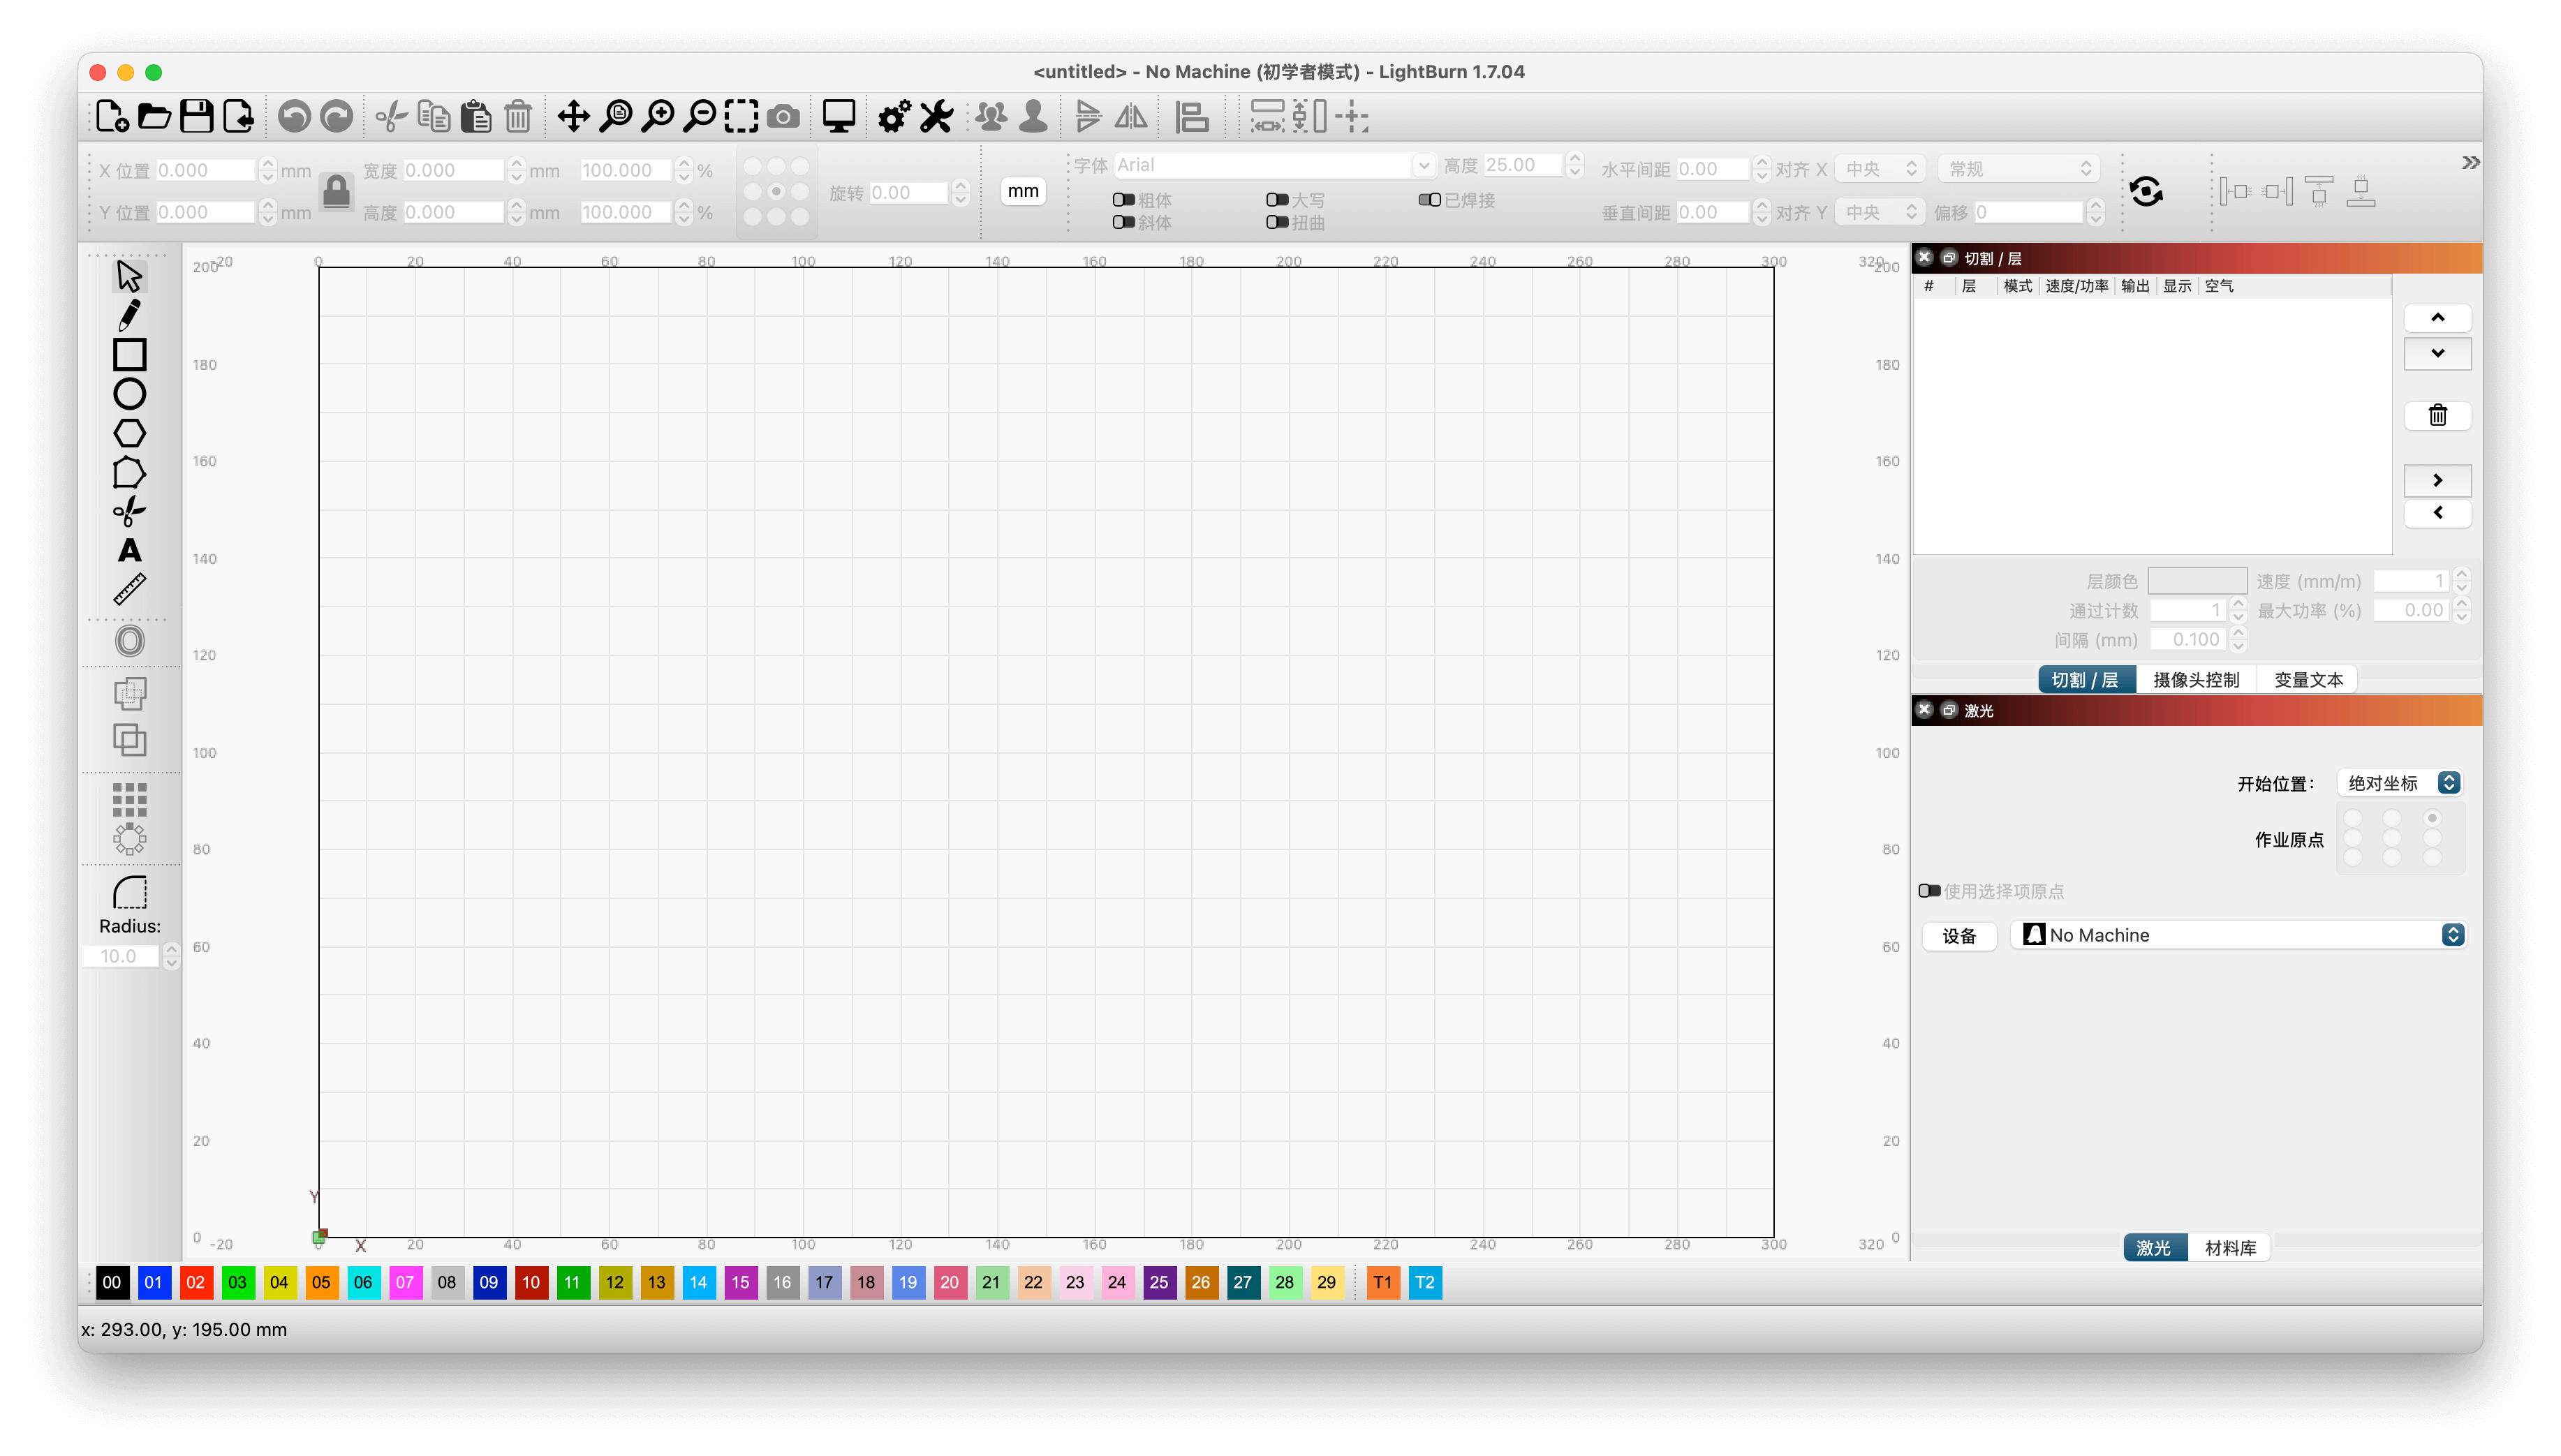Switch to the 激光 tab

pos(2155,1248)
